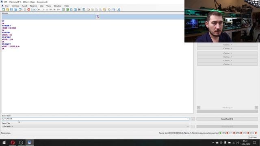Click the Opera browser taskbar icon
260x146 pixels.
13,142
